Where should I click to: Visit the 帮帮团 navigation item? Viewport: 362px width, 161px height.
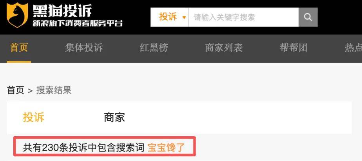(x=293, y=48)
